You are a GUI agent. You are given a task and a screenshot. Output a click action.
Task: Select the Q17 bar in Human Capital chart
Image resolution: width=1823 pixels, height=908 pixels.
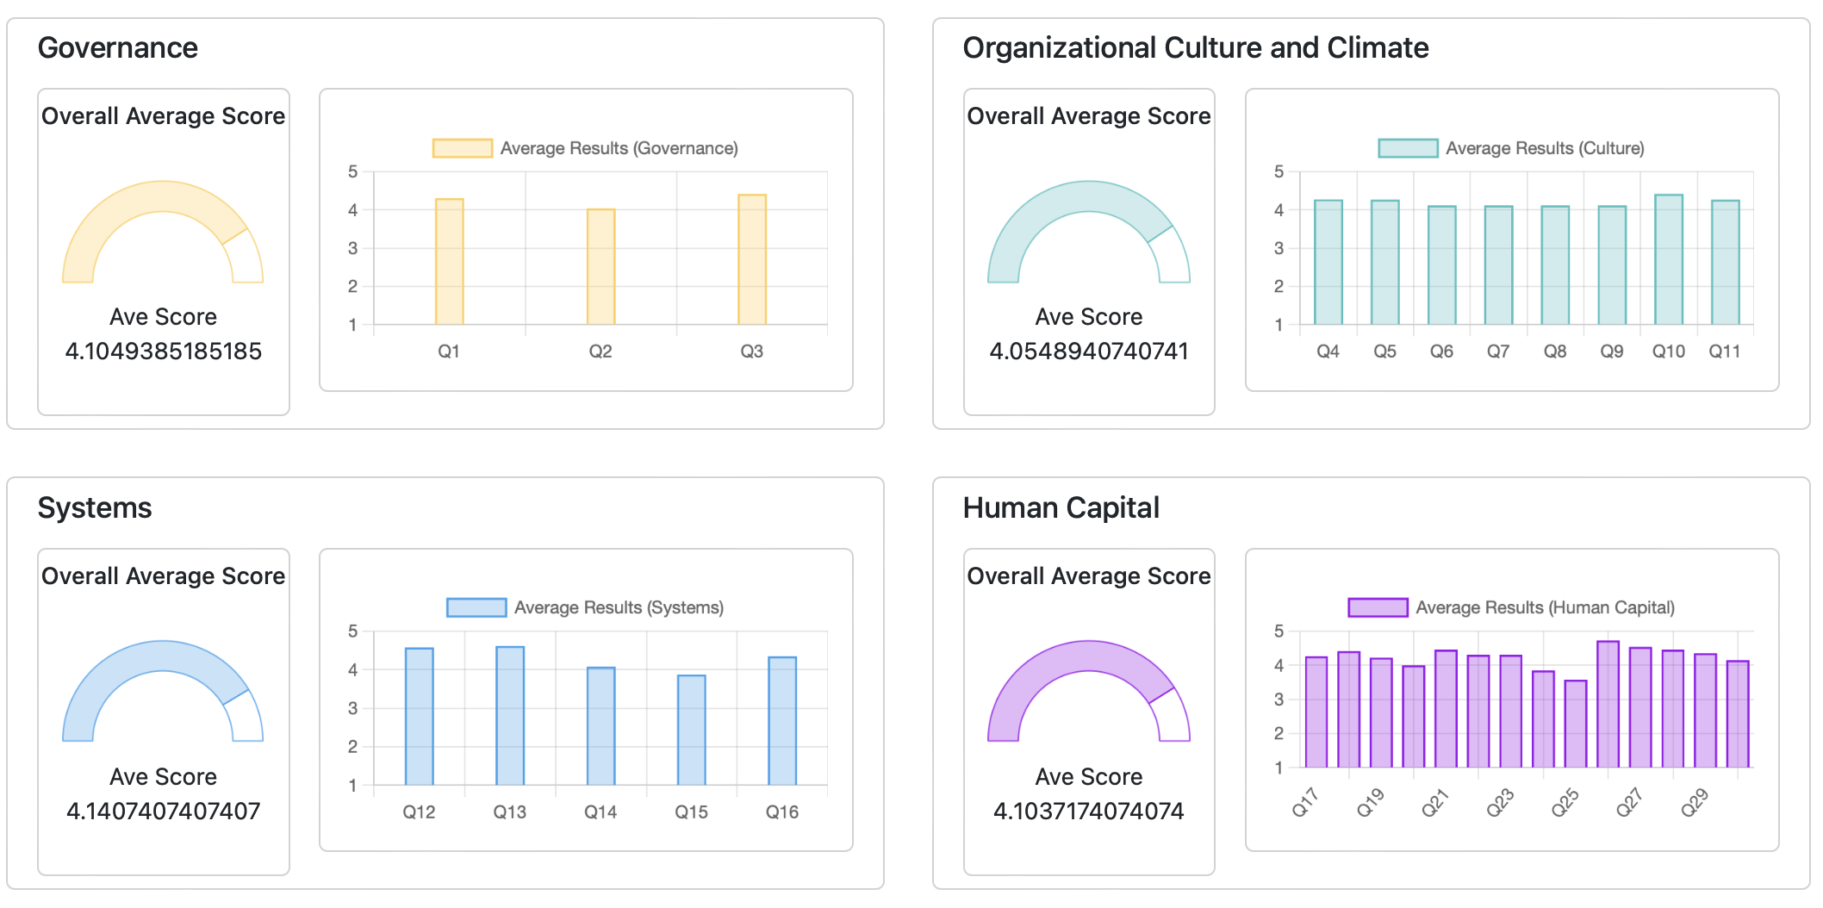click(x=1316, y=712)
